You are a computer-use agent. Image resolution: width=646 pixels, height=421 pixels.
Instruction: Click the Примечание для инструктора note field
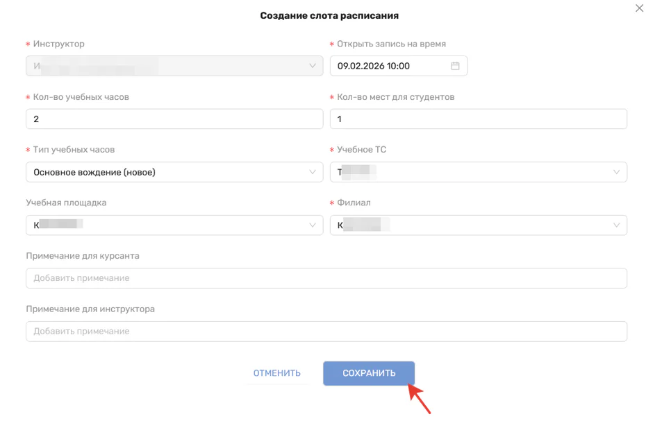click(326, 332)
